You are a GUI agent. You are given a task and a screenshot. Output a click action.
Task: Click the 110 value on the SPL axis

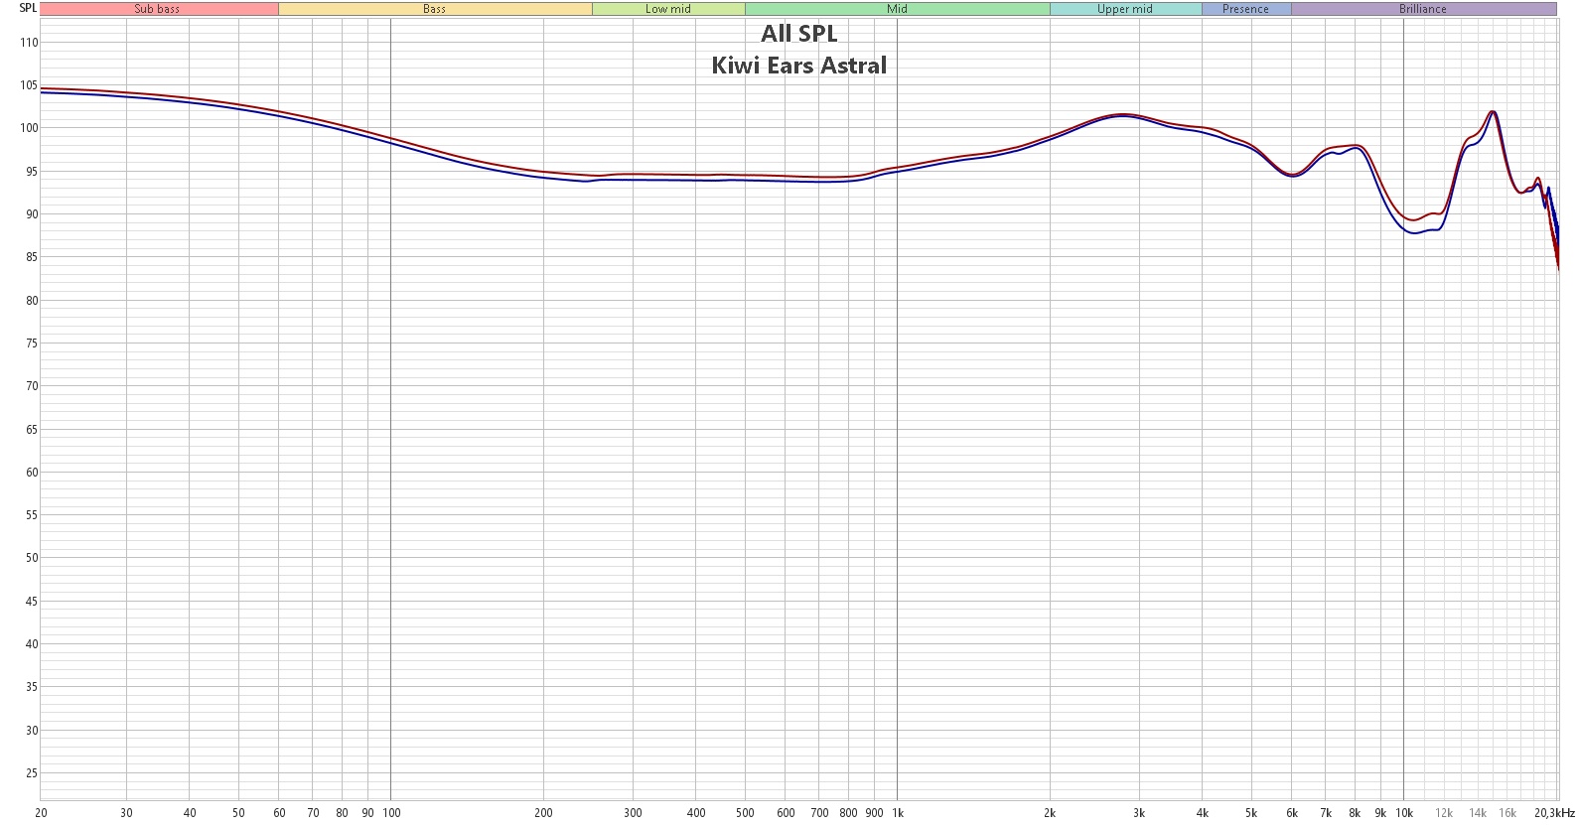29,43
